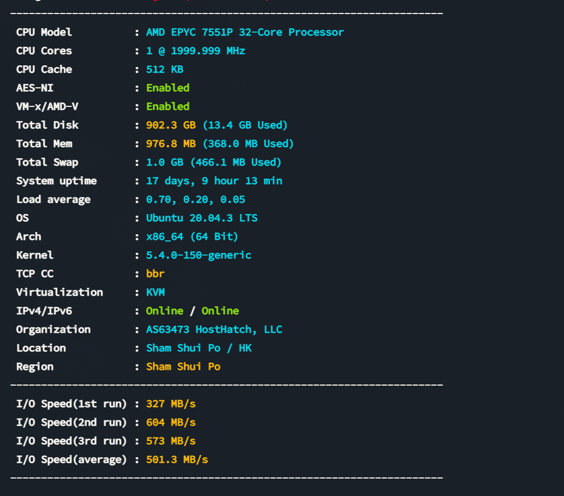564x496 pixels.
Task: Click the Enabled status for VM-x/AMD-V
Action: click(x=168, y=106)
